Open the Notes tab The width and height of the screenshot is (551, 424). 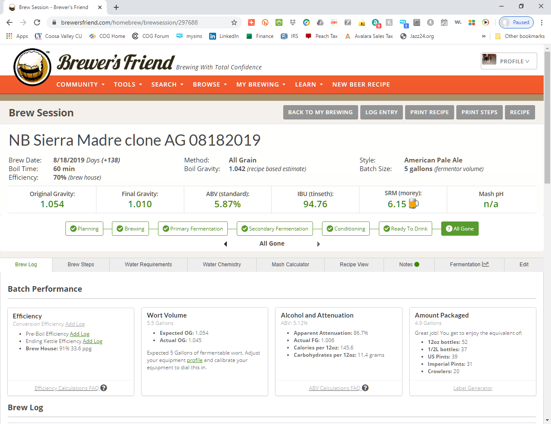[x=409, y=265]
